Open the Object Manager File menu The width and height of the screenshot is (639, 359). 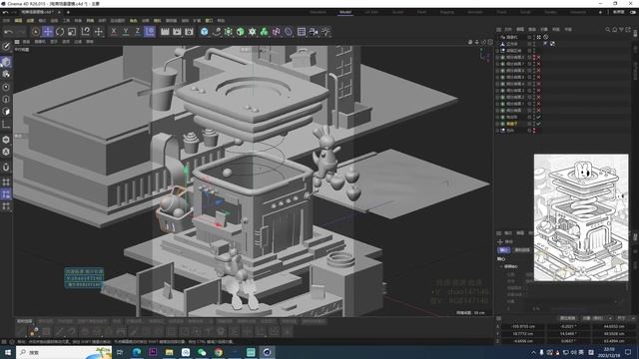coord(508,29)
